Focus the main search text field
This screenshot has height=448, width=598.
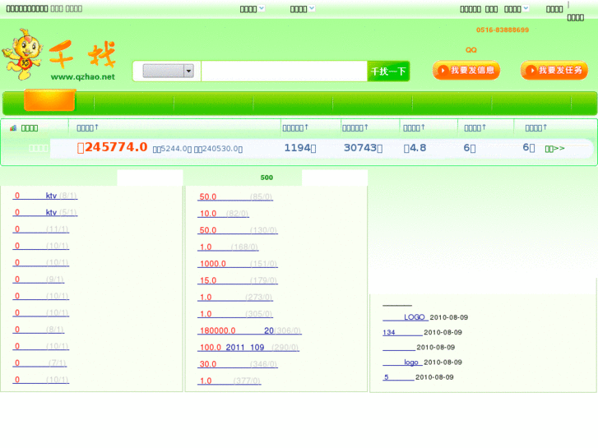click(x=284, y=71)
